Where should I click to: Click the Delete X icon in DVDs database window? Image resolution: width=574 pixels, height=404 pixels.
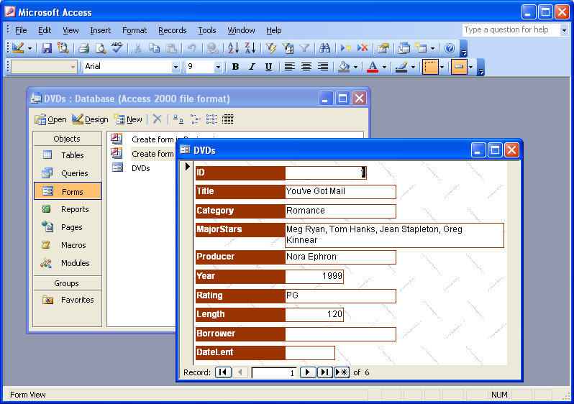[158, 119]
